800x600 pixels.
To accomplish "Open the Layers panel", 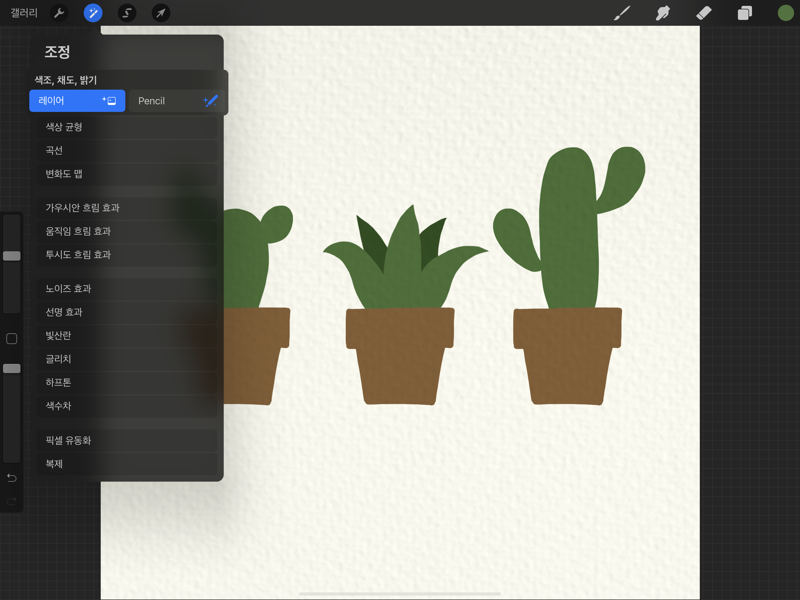I will point(745,13).
